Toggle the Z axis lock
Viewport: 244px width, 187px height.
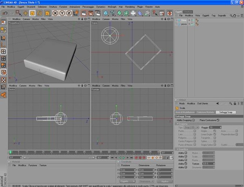pyautogui.click(x=69, y=13)
